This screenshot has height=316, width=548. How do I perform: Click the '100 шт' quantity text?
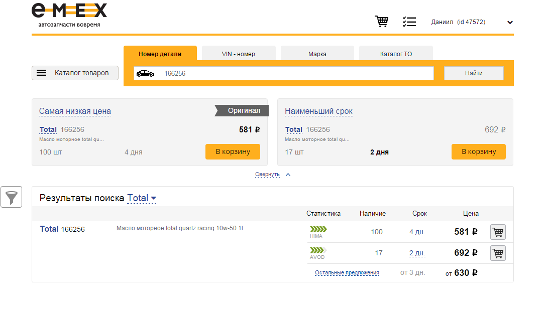(51, 152)
